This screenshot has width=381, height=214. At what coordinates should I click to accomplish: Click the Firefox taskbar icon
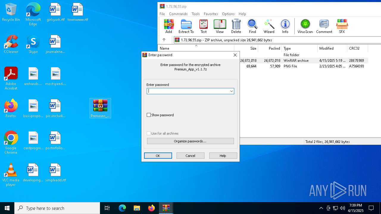(x=152, y=208)
